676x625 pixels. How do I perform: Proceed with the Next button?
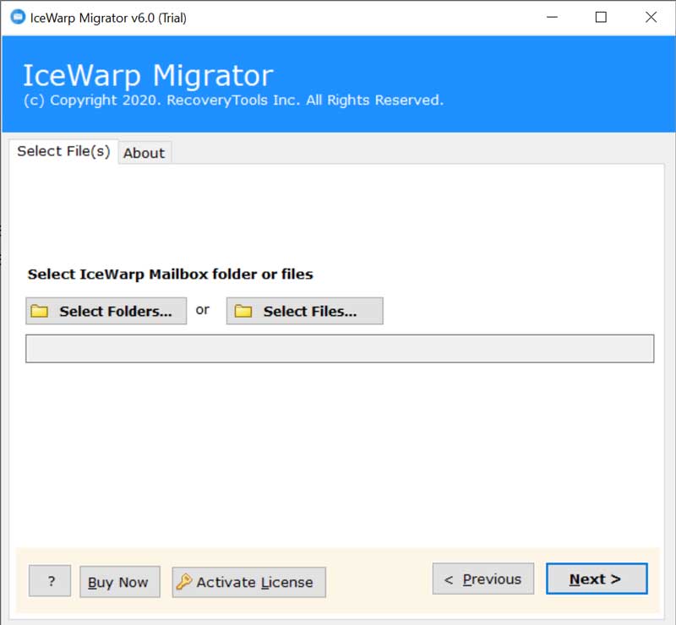[x=597, y=579]
